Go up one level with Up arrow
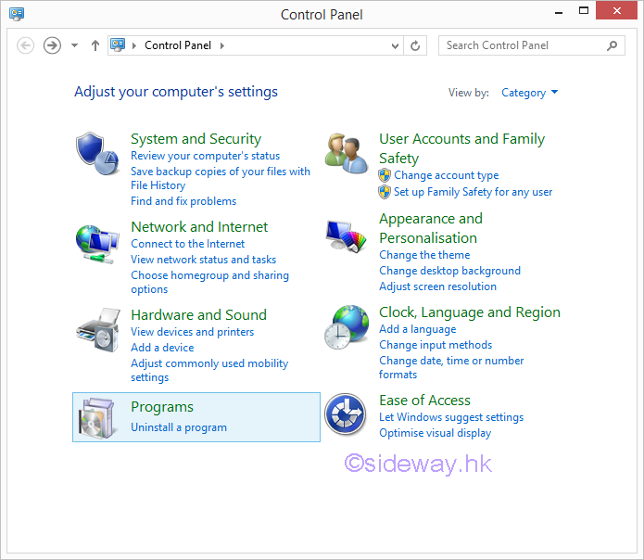 click(95, 45)
